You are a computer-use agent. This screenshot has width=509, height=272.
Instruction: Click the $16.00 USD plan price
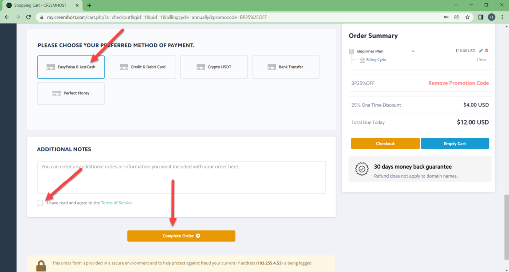pyautogui.click(x=465, y=51)
